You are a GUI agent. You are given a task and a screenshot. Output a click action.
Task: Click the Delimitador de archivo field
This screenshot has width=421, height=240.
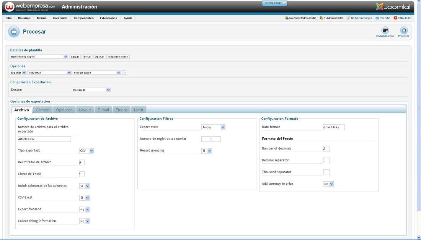(x=82, y=163)
